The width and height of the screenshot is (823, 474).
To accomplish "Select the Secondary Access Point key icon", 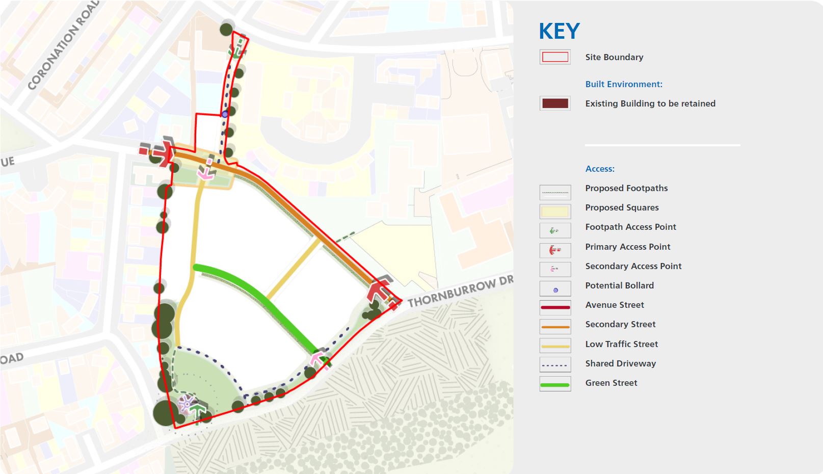I will (x=555, y=269).
